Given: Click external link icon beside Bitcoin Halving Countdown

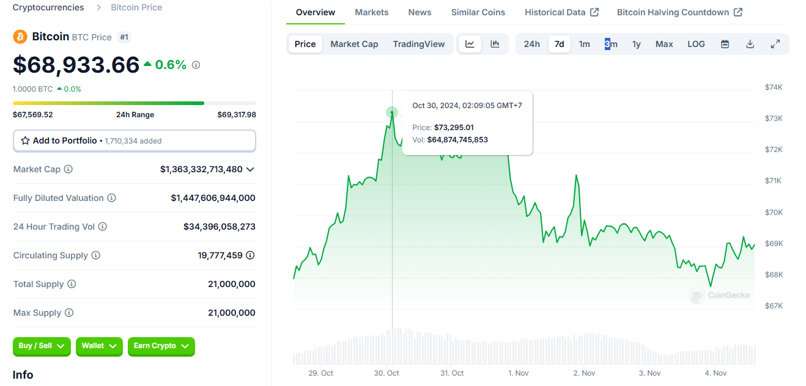Looking at the screenshot, I should [x=738, y=12].
